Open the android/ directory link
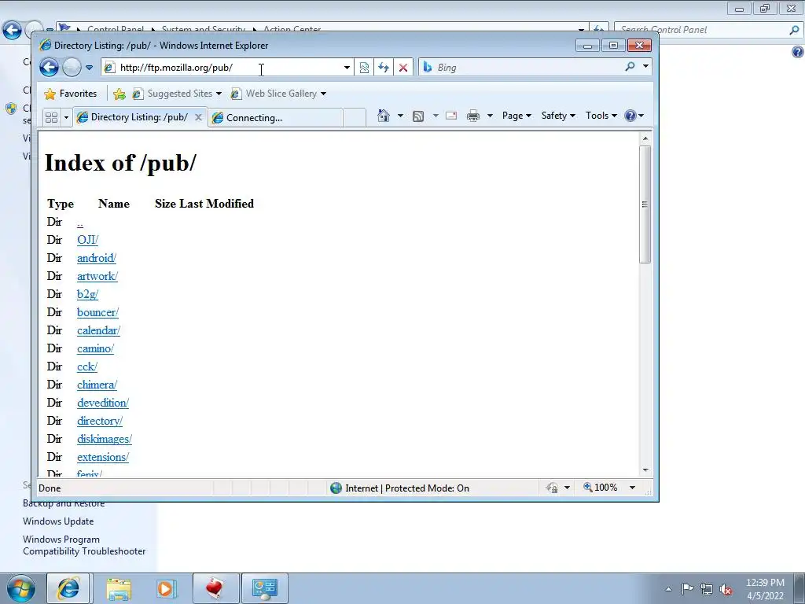The width and height of the screenshot is (805, 604). point(97,258)
